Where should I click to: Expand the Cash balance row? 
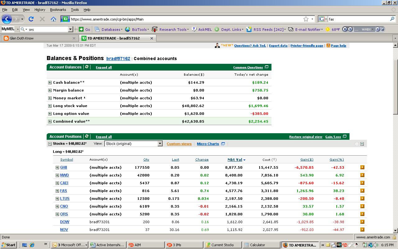[50, 82]
